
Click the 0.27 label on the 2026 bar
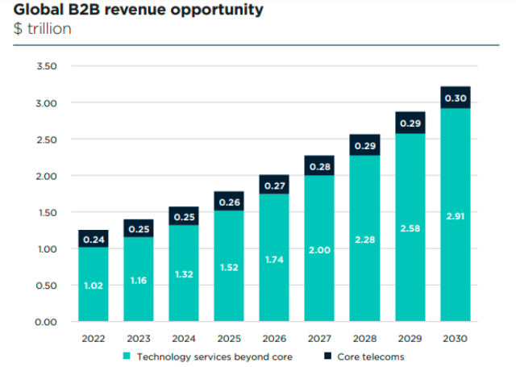coord(274,186)
